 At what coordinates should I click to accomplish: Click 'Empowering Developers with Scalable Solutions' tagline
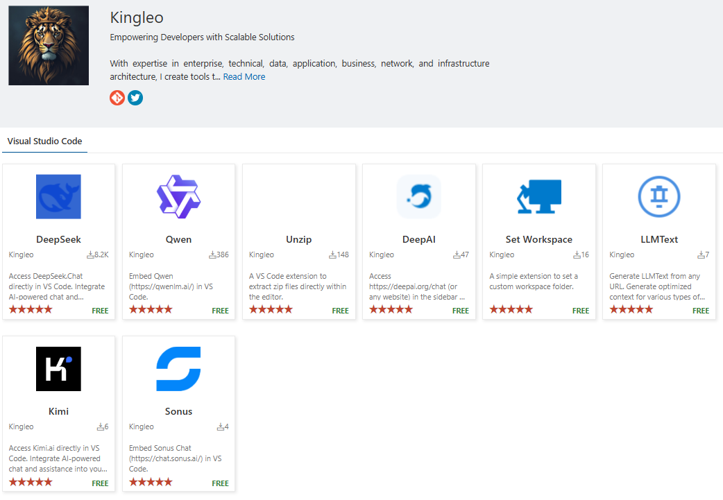click(202, 37)
